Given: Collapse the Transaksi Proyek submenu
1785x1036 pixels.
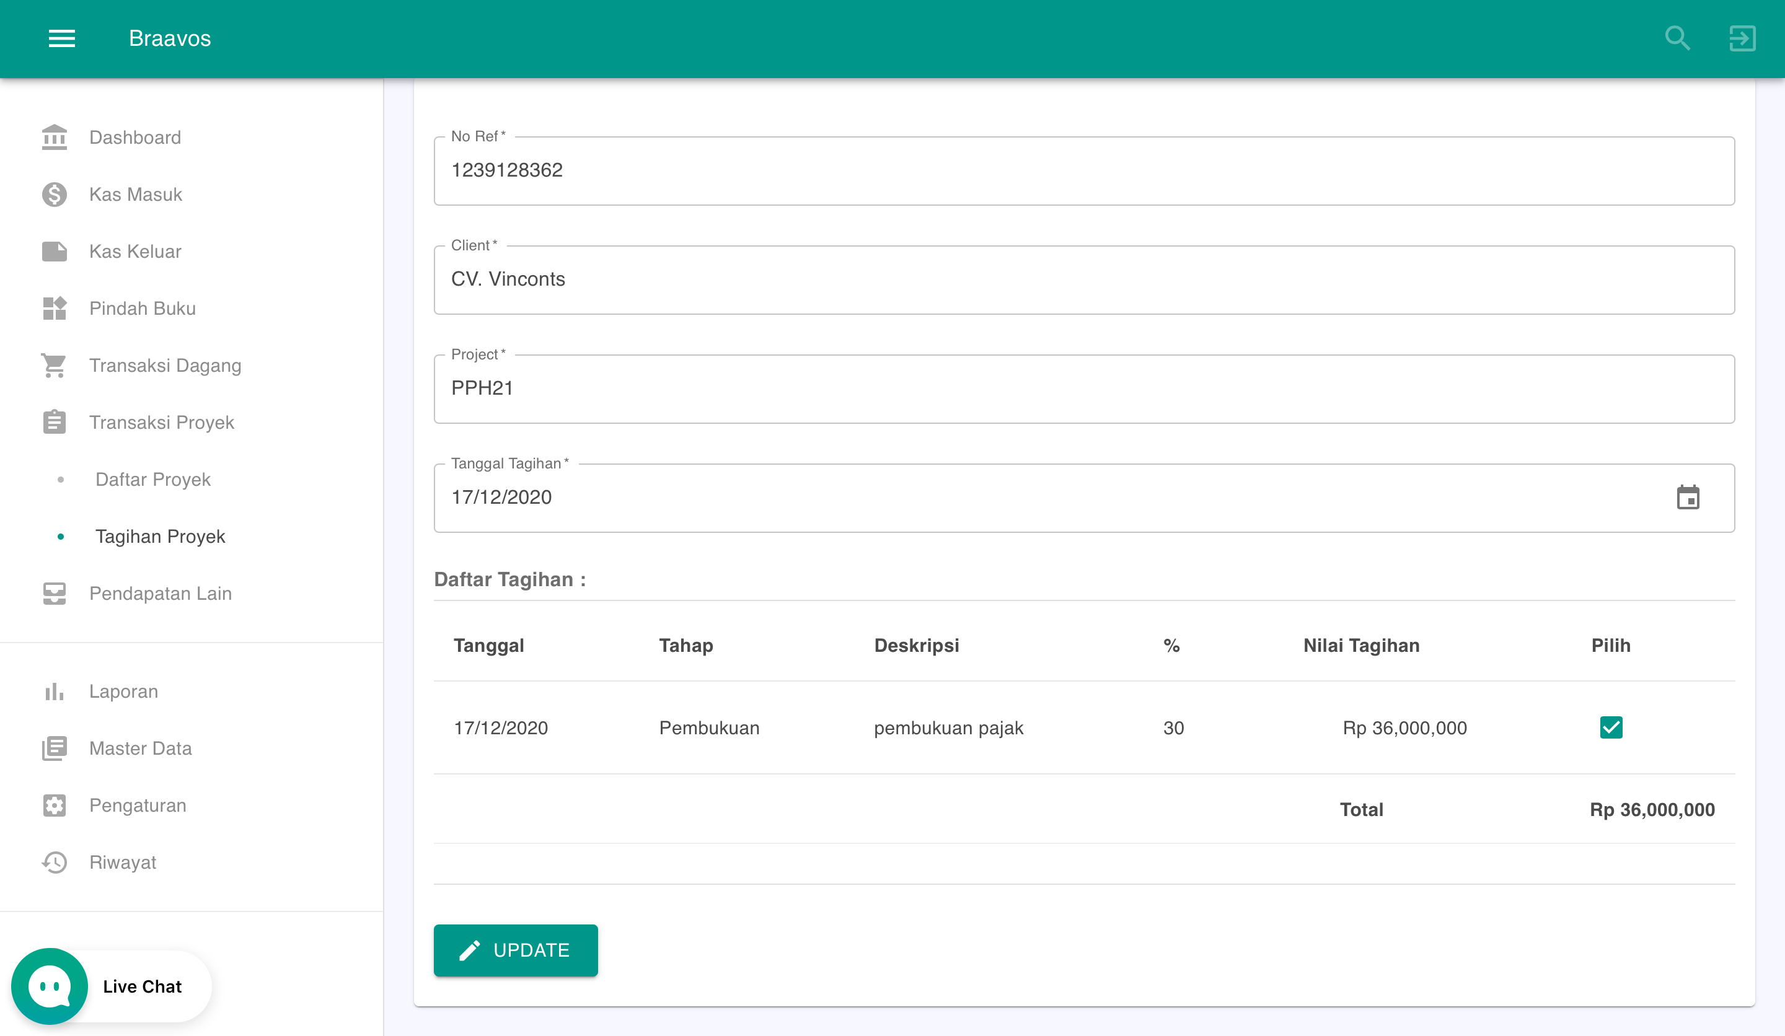Looking at the screenshot, I should click(x=162, y=423).
